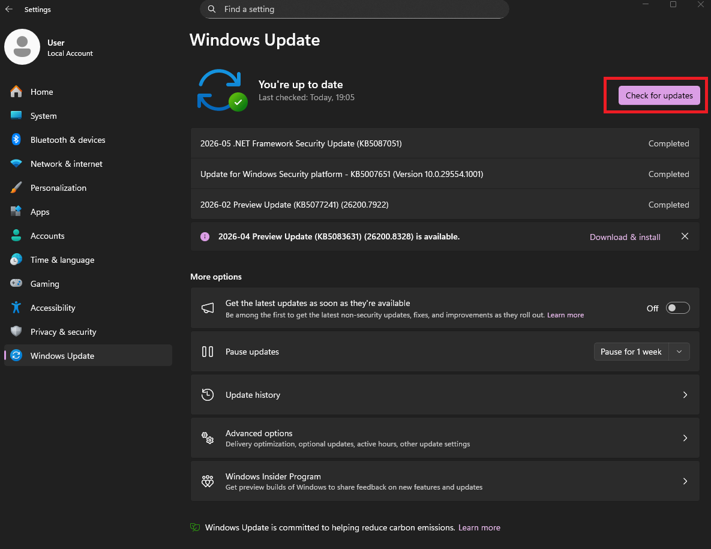Click the More options heading
The width and height of the screenshot is (711, 549).
click(216, 277)
